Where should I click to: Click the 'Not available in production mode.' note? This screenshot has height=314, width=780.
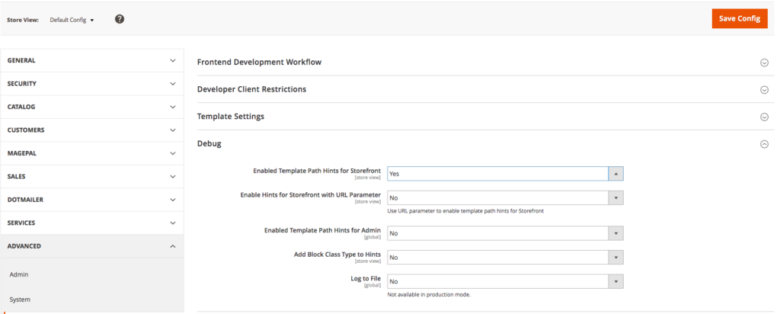[x=429, y=295]
